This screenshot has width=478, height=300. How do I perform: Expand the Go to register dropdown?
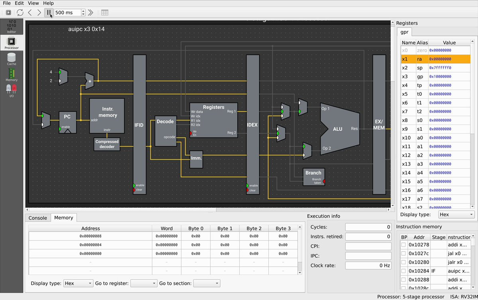point(144,283)
